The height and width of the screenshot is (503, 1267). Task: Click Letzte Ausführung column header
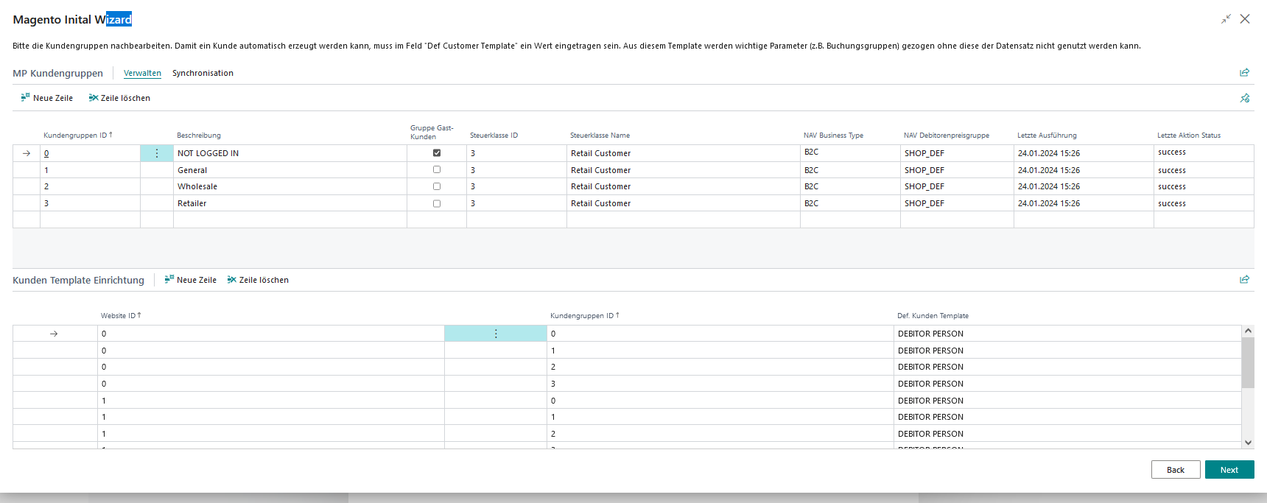pyautogui.click(x=1047, y=136)
